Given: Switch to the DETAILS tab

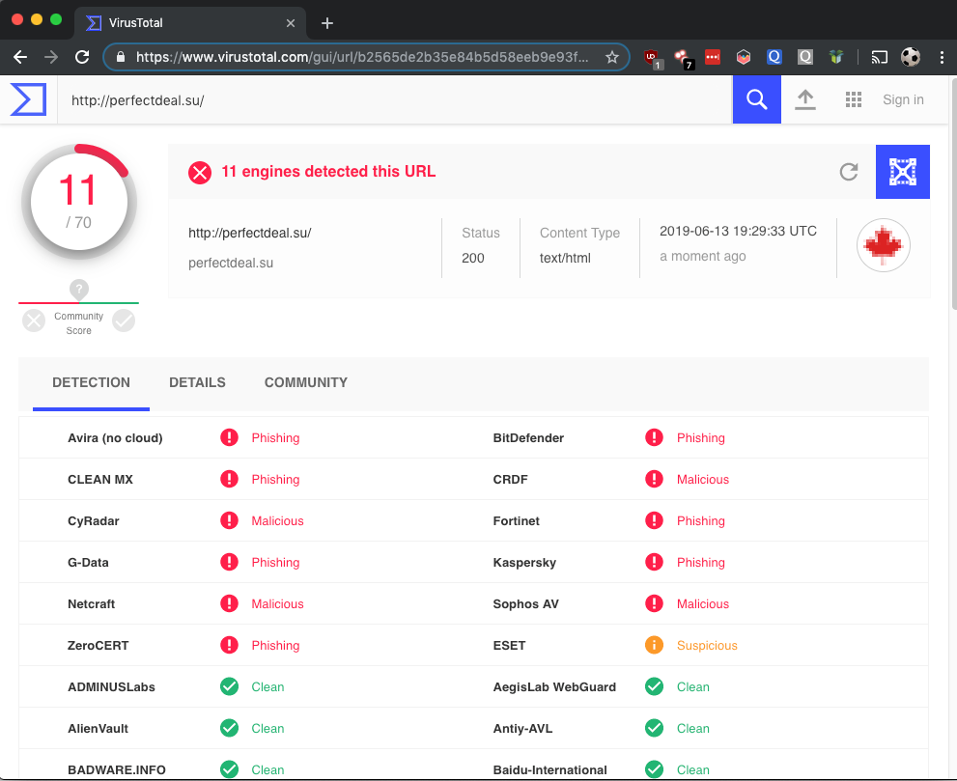Looking at the screenshot, I should pos(197,382).
